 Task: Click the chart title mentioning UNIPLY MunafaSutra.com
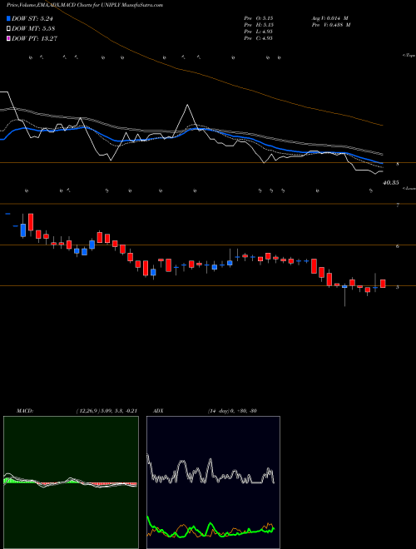[85, 6]
